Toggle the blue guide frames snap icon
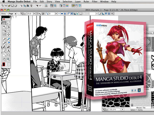This screenshot has width=154, height=115. (106, 14)
